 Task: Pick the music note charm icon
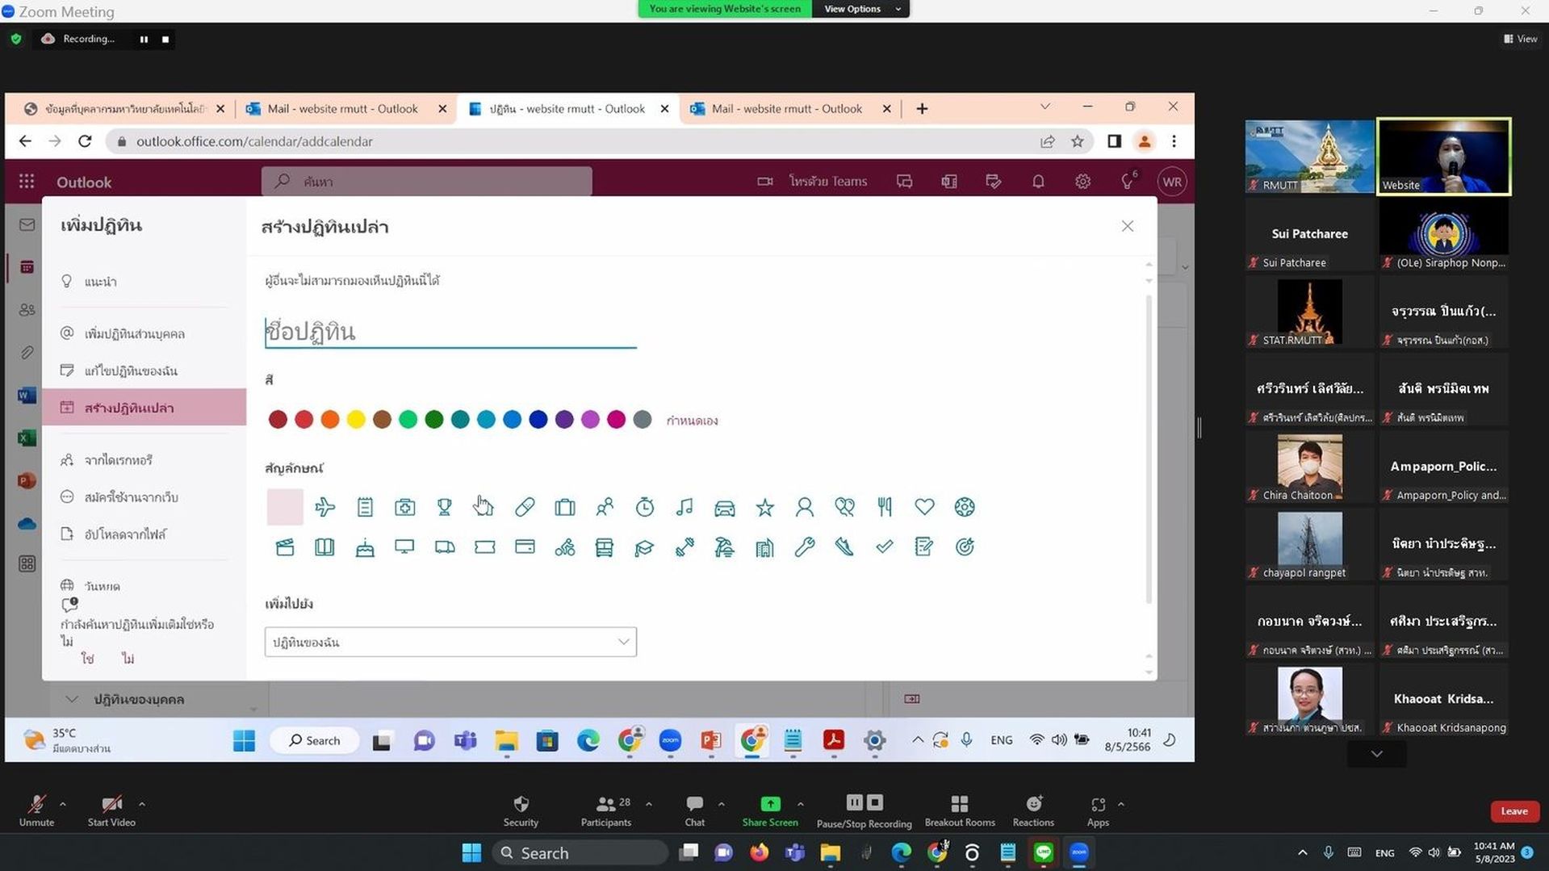(684, 507)
